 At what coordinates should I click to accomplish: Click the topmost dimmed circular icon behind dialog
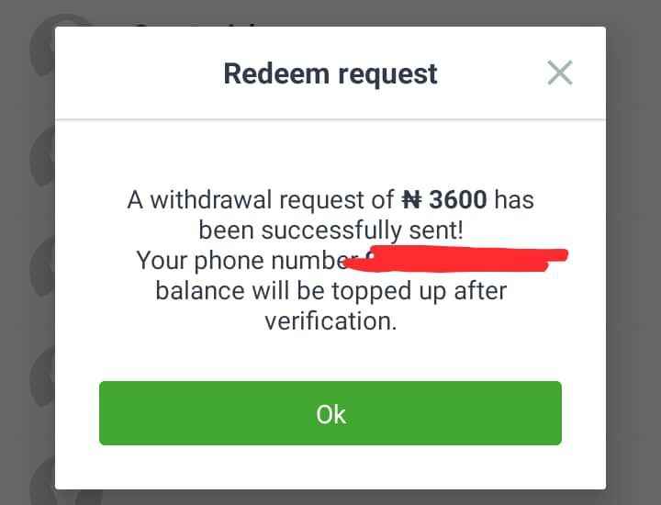[42, 44]
